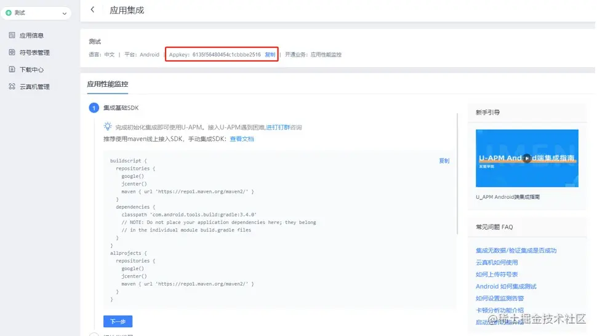597x336 pixels.
Task: Open 云真机管理 in the sidebar
Action: [x=34, y=87]
